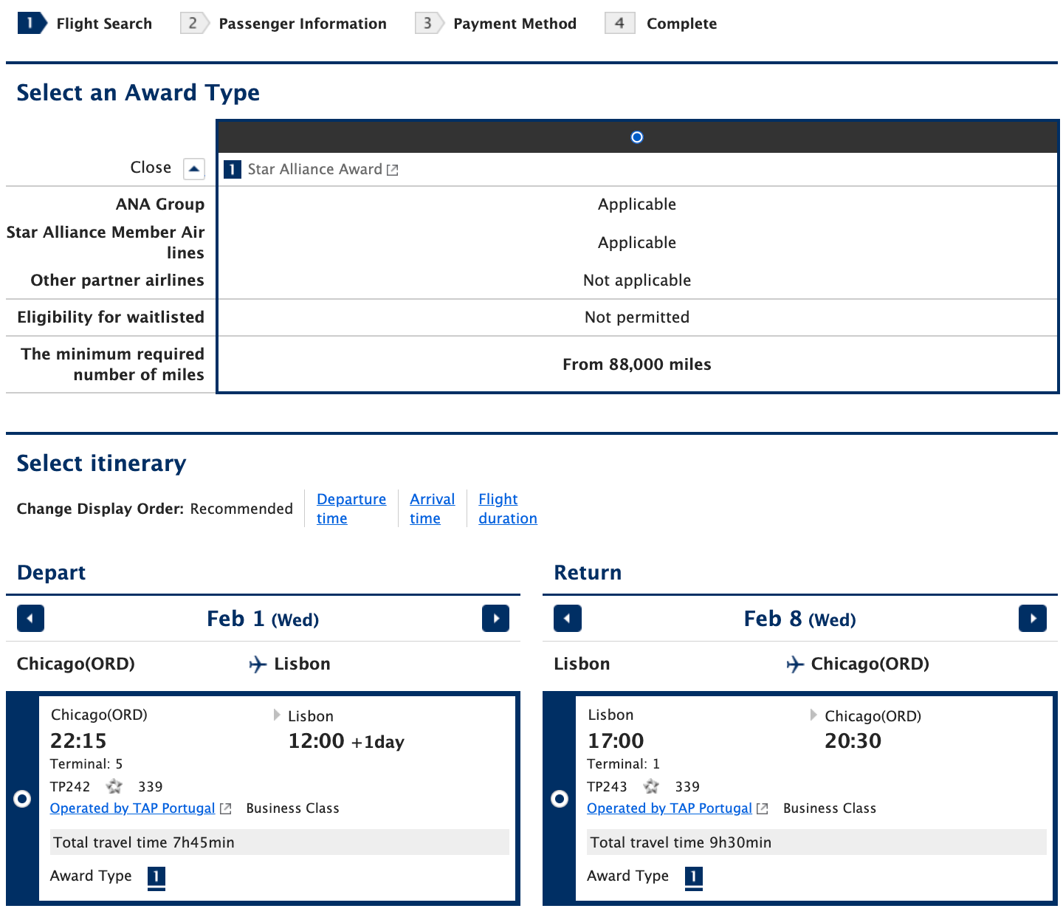Collapse the award type table with Close arrow
This screenshot has width=1063, height=914.
coord(193,168)
